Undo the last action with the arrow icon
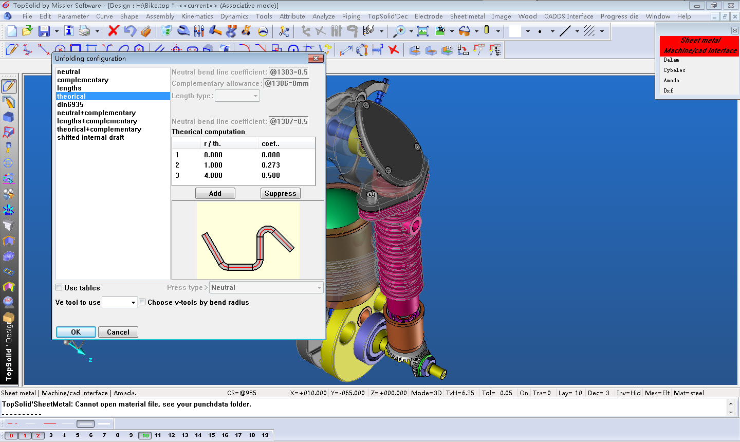 (x=130, y=31)
